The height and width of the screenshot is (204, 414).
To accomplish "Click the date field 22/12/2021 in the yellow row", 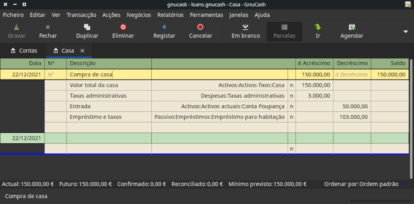I will point(23,75).
